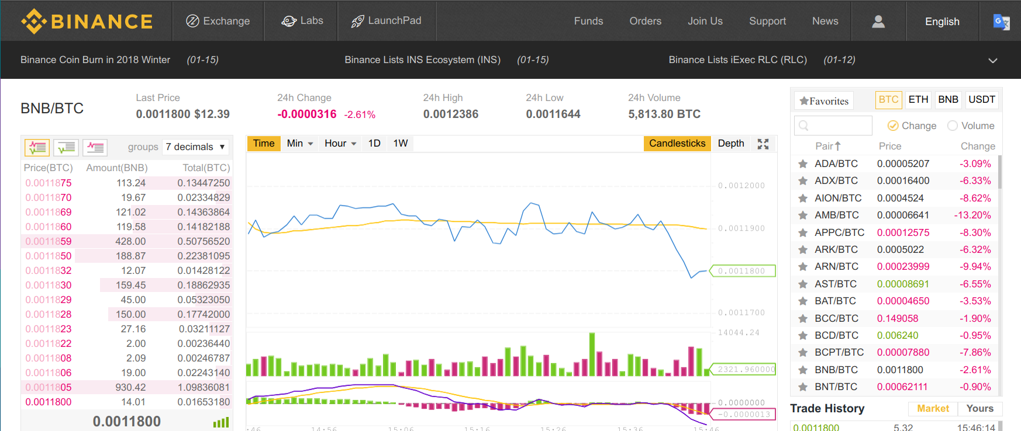The image size is (1021, 431).
Task: Click the Binance logo
Action: (87, 22)
